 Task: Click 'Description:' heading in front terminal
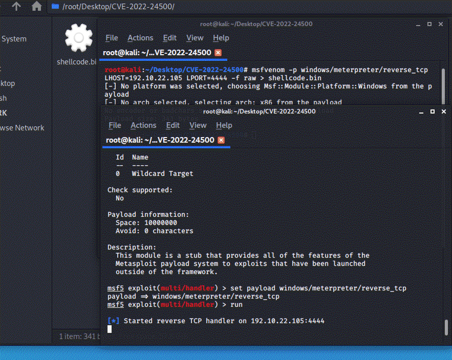(132, 247)
